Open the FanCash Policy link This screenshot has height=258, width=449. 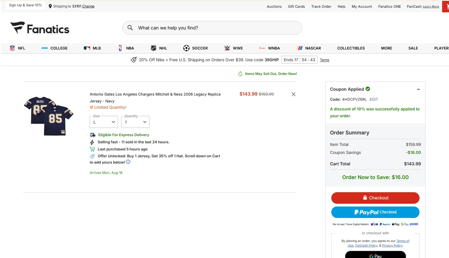[x=366, y=246]
